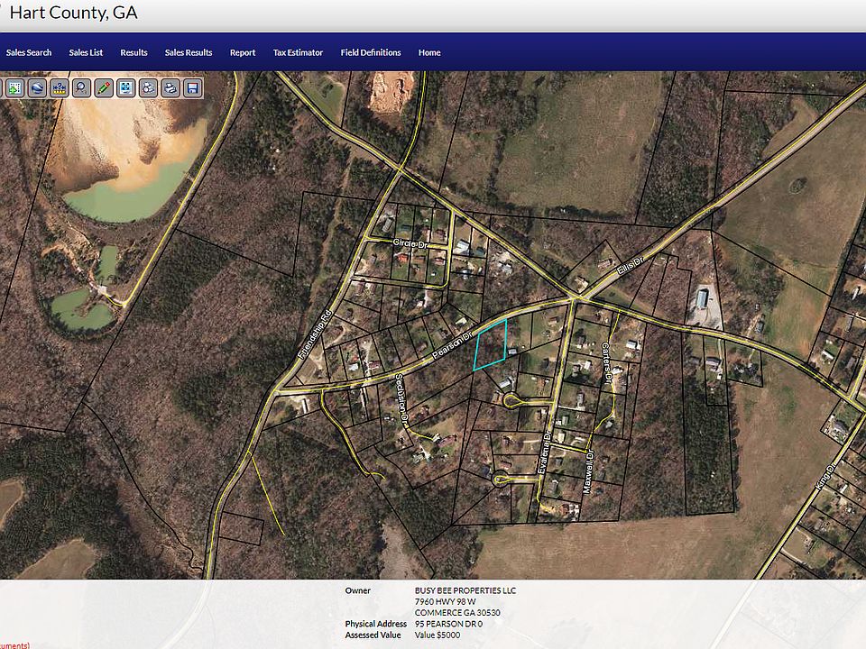Select the zoom to full extent tool
Viewport: 866px width, 649px height.
tap(14, 88)
